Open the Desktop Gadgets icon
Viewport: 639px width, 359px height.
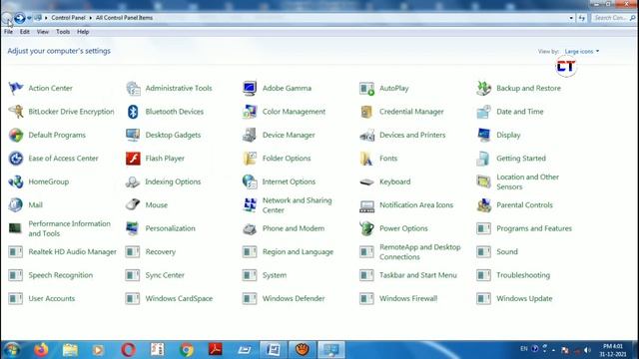coord(133,135)
